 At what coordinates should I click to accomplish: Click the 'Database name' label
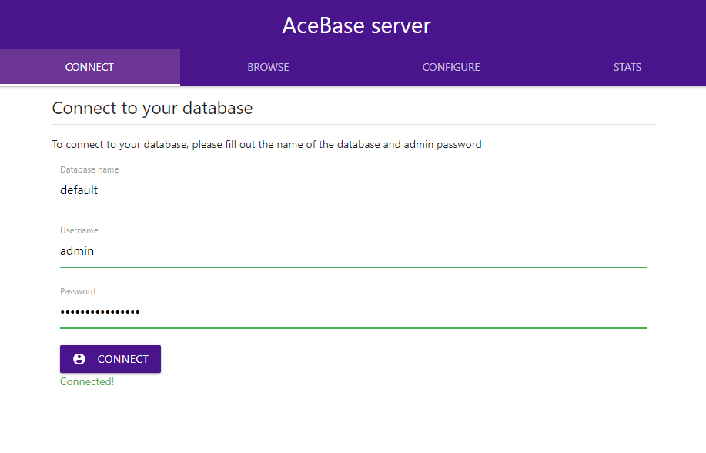click(89, 169)
